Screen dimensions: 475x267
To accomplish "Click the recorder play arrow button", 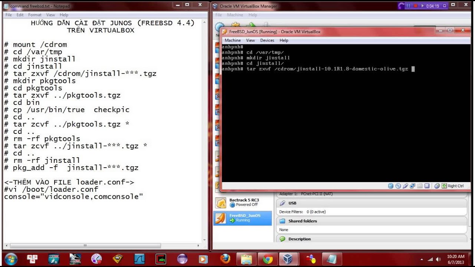I will (423, 6).
